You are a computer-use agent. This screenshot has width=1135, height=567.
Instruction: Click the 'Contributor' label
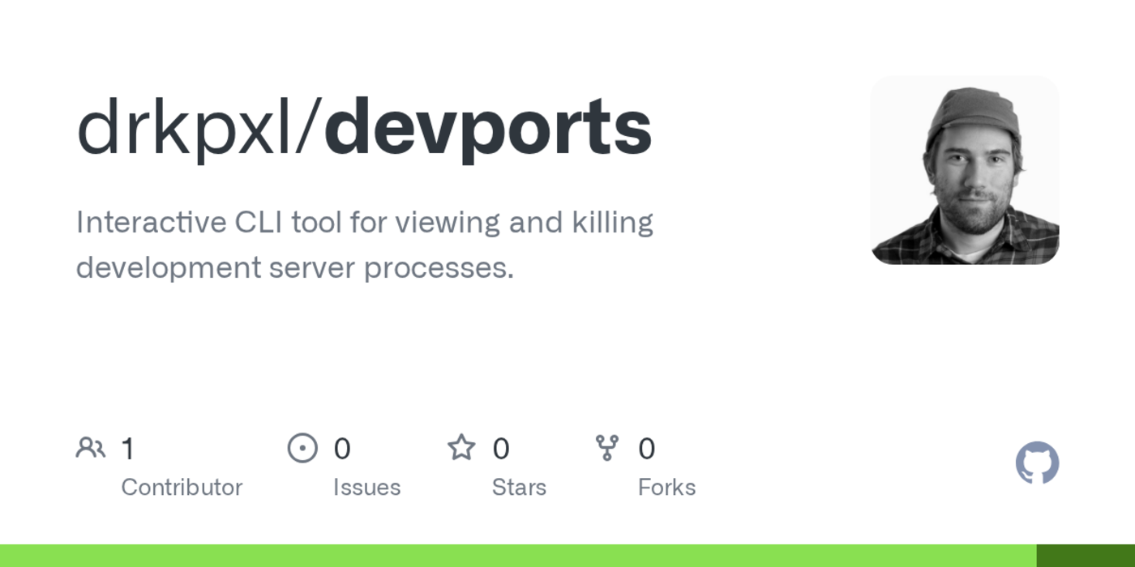pyautogui.click(x=182, y=488)
